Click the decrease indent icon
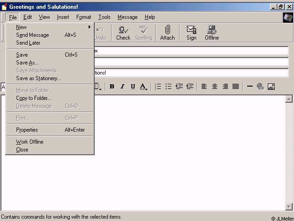This screenshot has width=294, height=221. [x=179, y=87]
